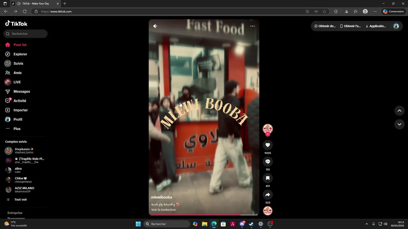
Task: Open the apps icon in the address bar
Action: (x=308, y=11)
